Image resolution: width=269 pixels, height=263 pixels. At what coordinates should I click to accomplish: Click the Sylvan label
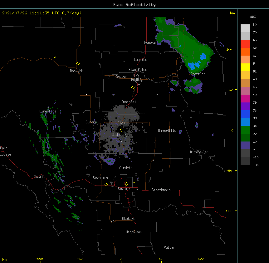[x=122, y=77]
